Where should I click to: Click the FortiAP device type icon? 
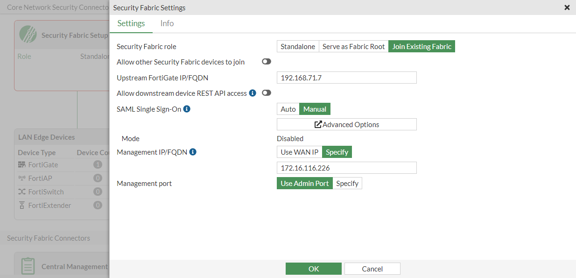22,178
